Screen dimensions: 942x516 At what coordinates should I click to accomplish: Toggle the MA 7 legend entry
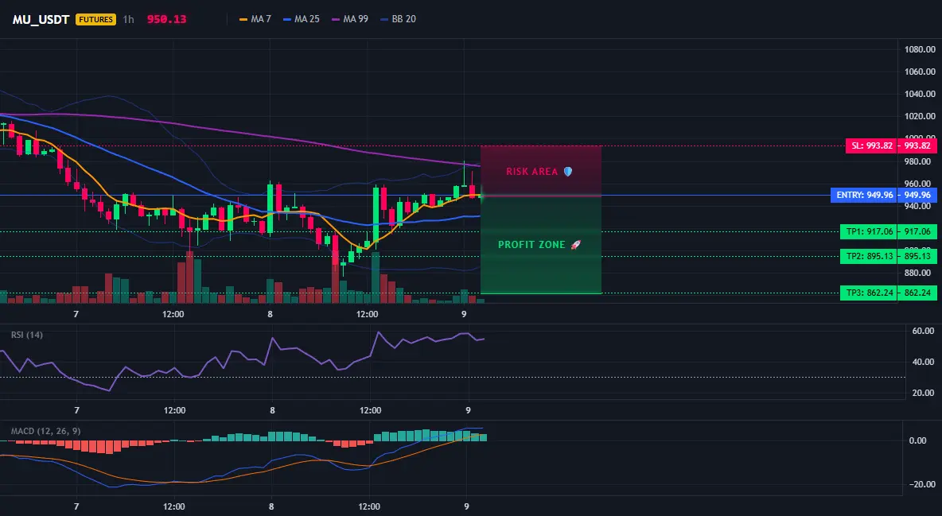click(x=255, y=19)
